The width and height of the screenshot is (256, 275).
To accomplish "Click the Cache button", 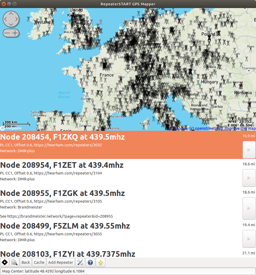I will pyautogui.click(x=39, y=263).
